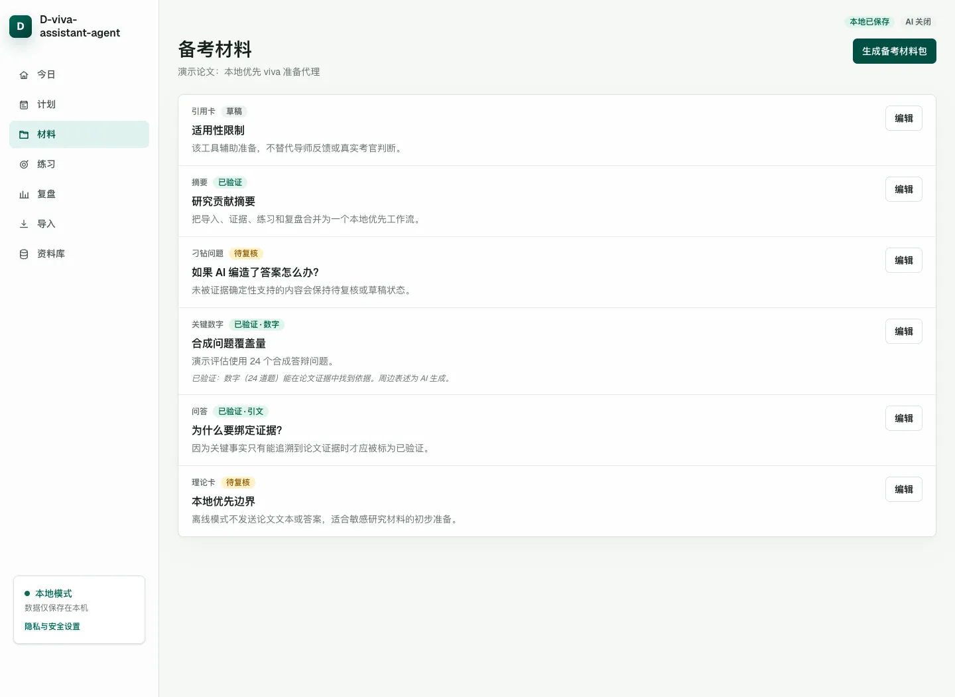
Task: Click the D-viva-assistant-agent app name
Action: click(80, 27)
